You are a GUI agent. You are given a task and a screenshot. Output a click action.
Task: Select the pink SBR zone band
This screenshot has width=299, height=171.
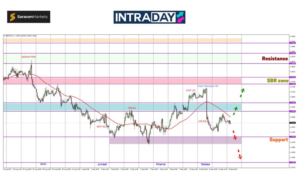click(x=123, y=81)
